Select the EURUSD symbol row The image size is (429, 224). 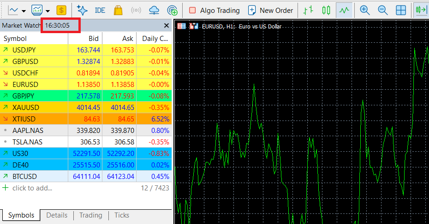click(86, 84)
